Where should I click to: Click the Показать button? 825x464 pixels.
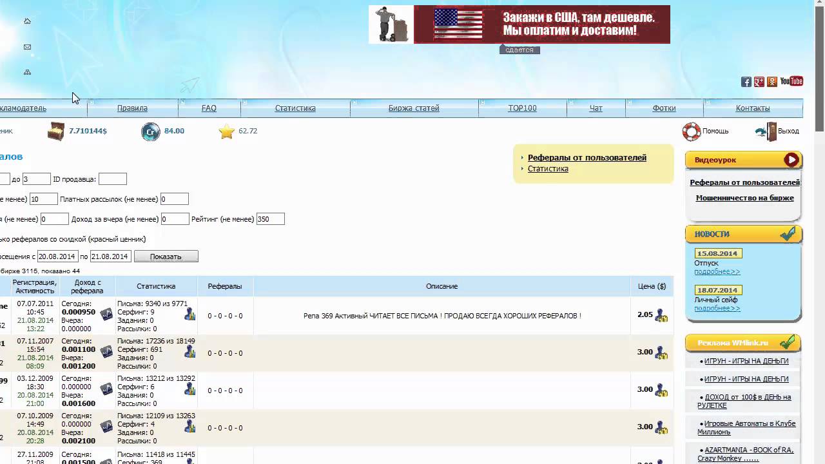click(x=166, y=256)
